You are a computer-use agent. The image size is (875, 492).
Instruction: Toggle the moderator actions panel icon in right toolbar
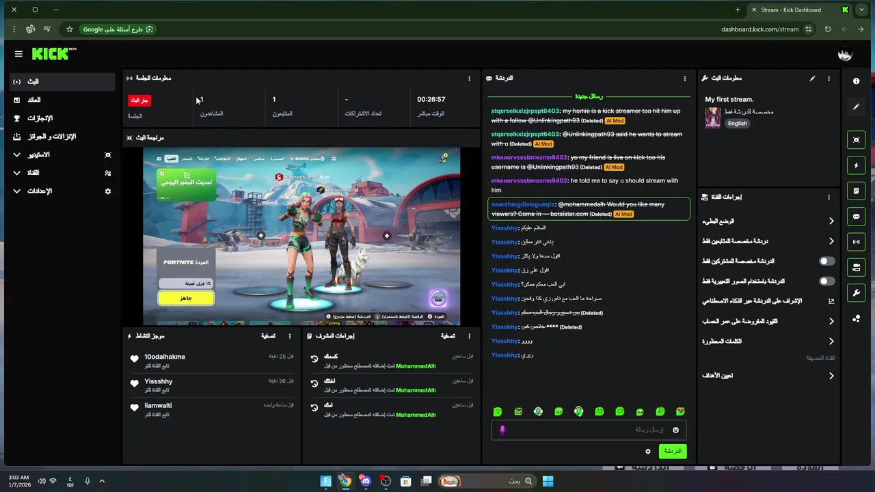coord(856,191)
